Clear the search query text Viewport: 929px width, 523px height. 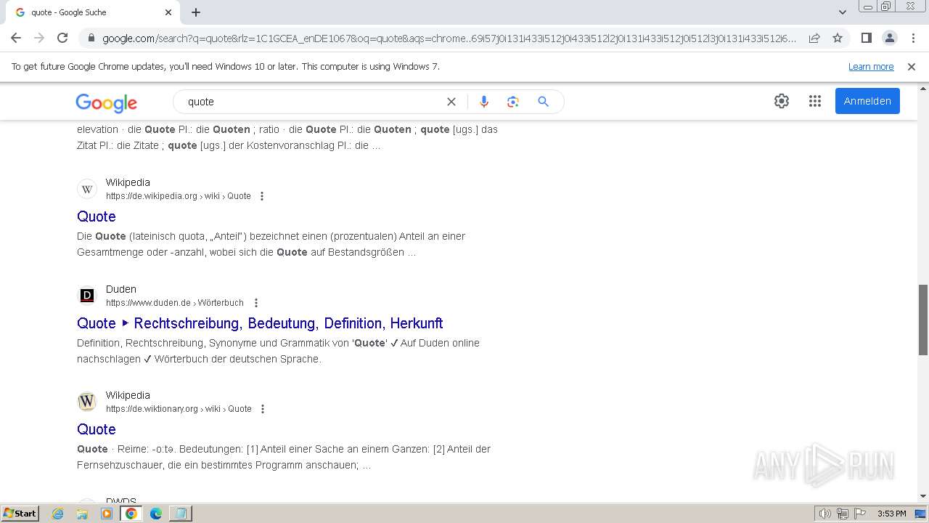coord(451,102)
